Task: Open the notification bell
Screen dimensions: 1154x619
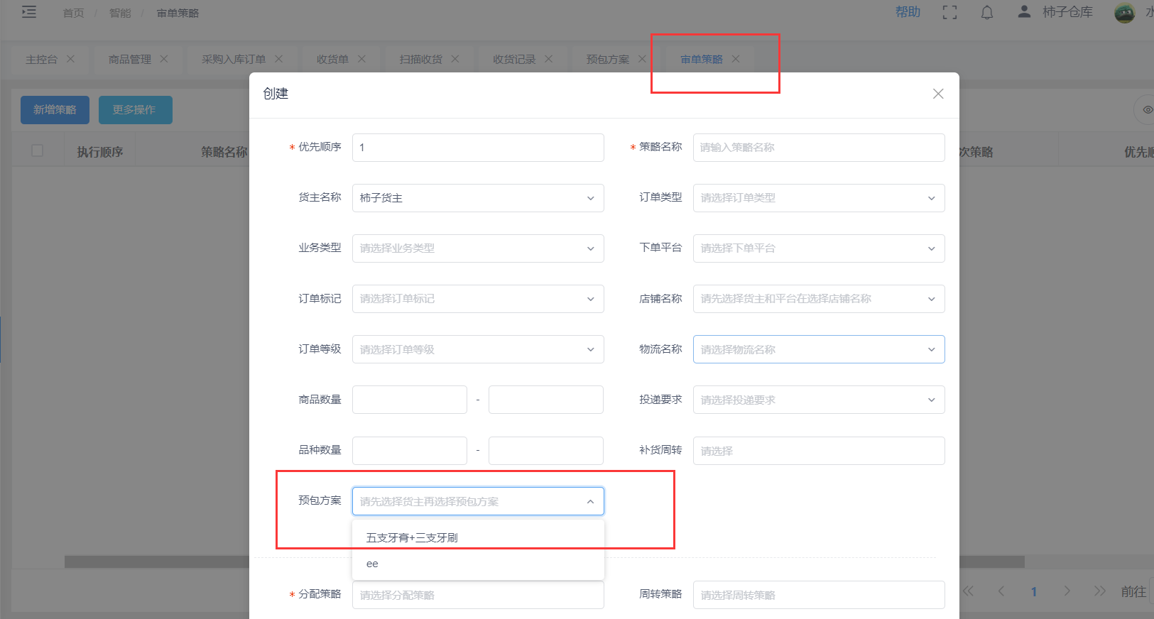Action: 987,12
